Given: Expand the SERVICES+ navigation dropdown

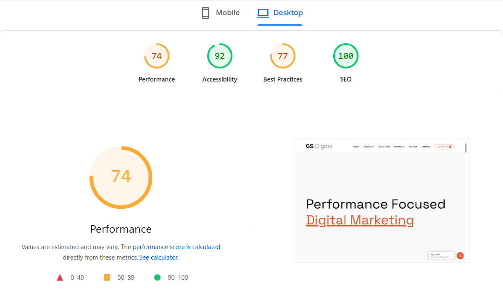Looking at the screenshot, I should [x=369, y=147].
